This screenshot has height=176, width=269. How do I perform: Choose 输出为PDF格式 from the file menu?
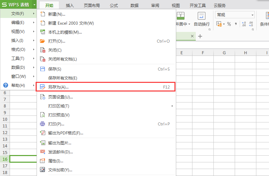tap(66, 133)
